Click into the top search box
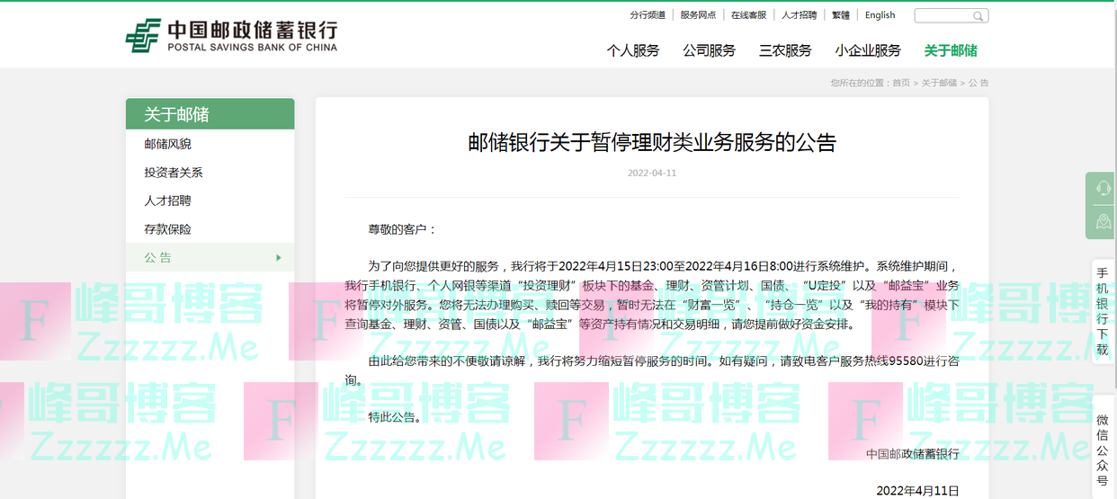The image size is (1117, 499). (943, 16)
